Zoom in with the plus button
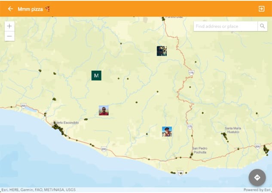This screenshot has width=272, height=193. 9,26
